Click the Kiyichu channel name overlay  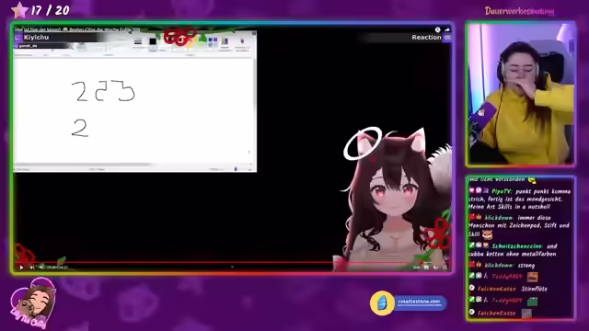coord(36,37)
